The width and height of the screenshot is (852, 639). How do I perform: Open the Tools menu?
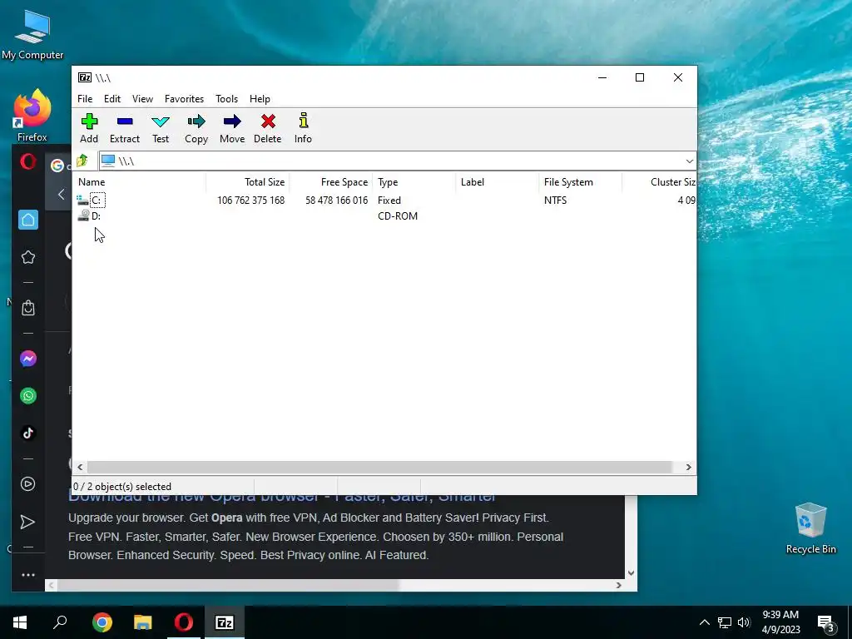[x=226, y=99]
